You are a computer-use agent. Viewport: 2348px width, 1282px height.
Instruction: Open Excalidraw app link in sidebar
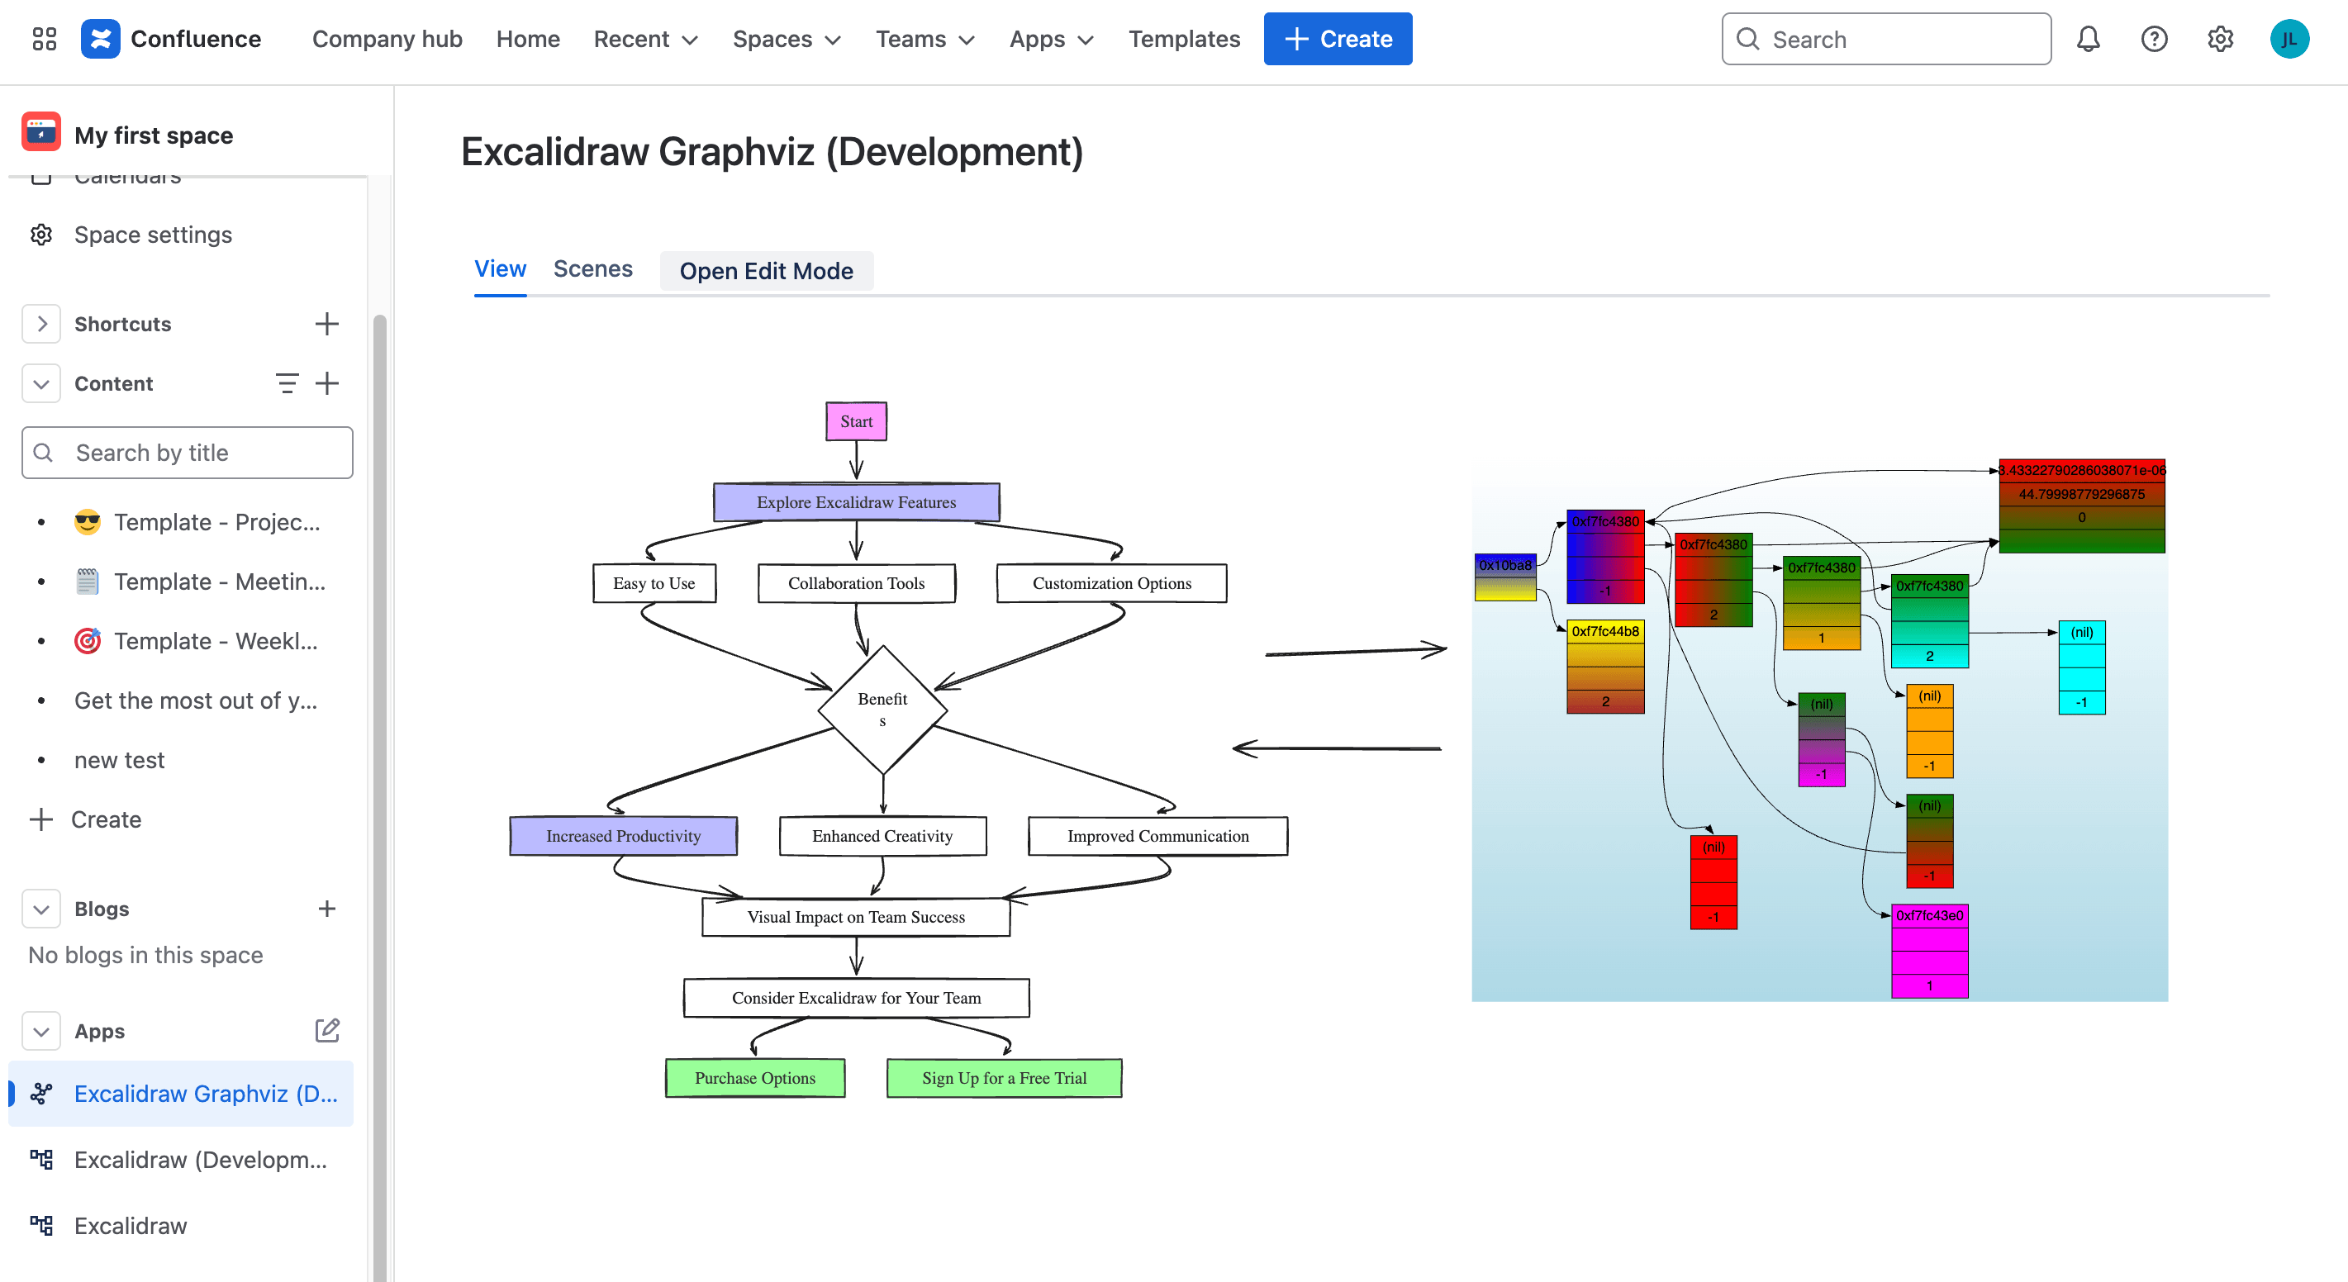131,1226
